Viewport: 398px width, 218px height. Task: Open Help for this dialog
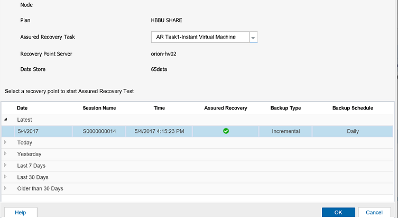[21, 212]
